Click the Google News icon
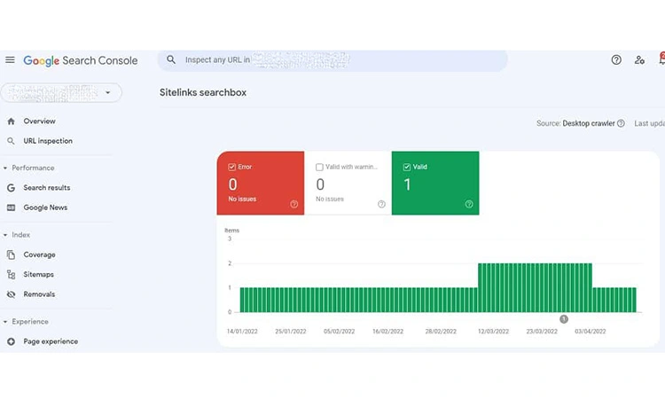This screenshot has width=665, height=399. tap(11, 207)
